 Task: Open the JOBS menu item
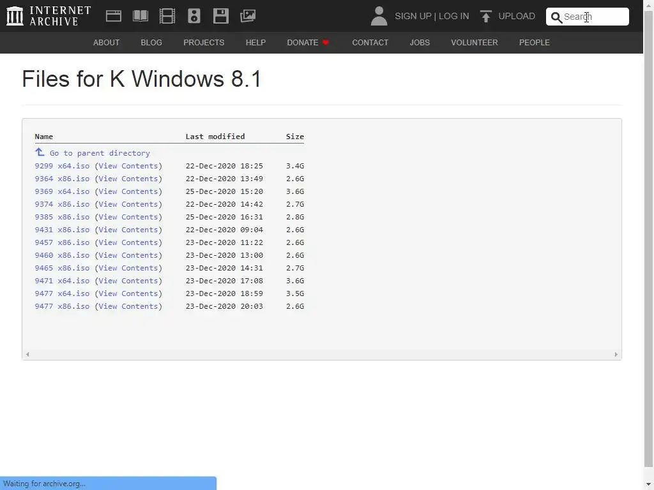point(420,43)
